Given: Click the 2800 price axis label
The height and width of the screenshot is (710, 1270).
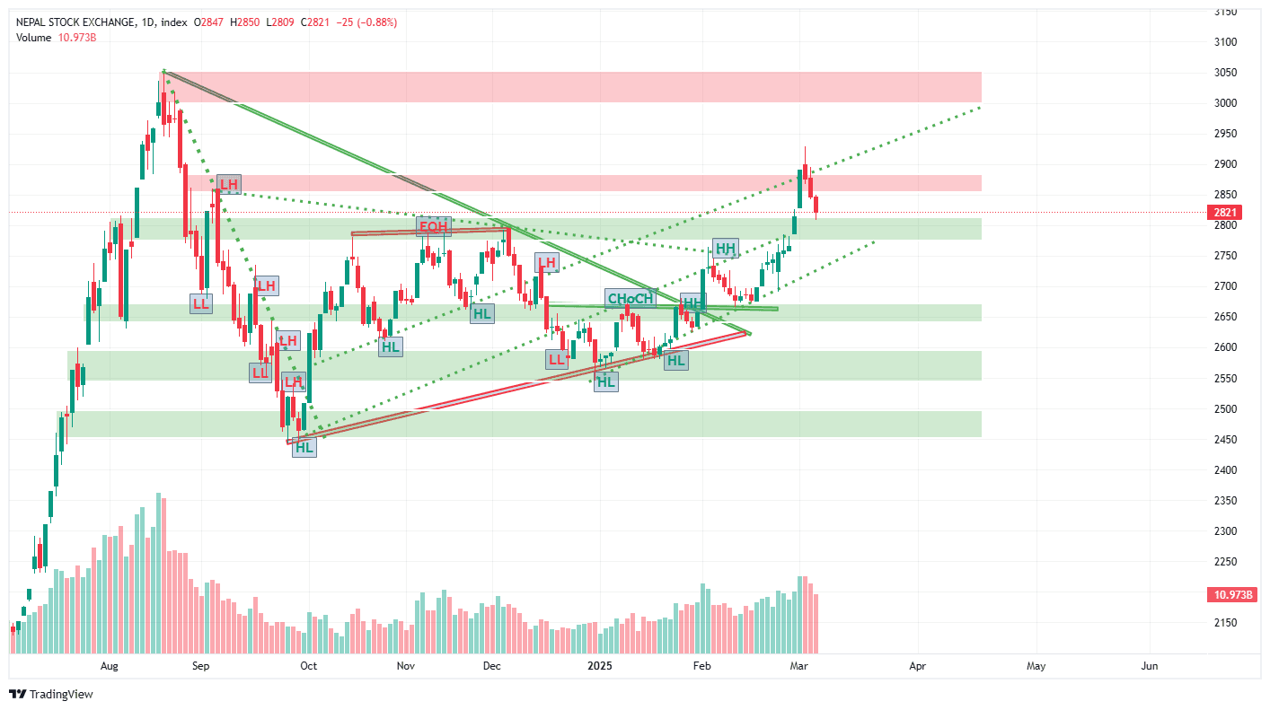Looking at the screenshot, I should (1226, 225).
